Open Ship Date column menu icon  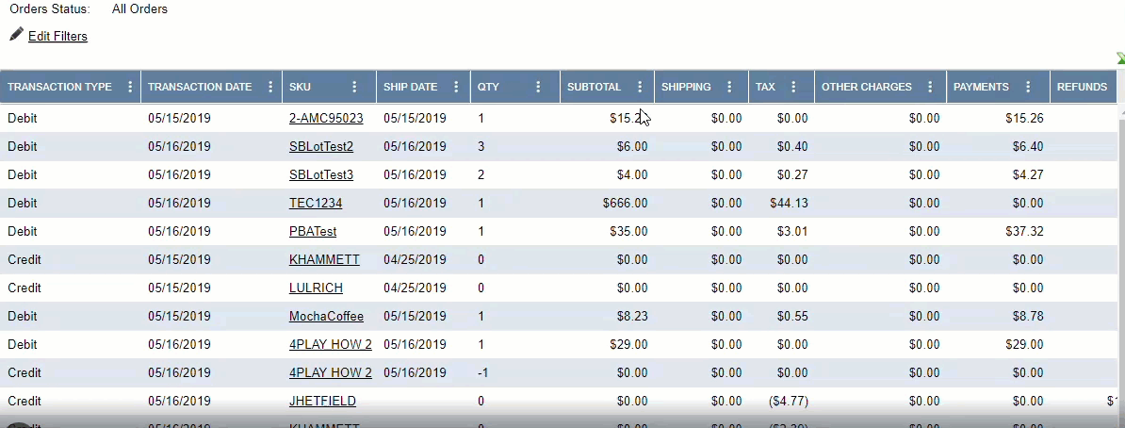(458, 87)
